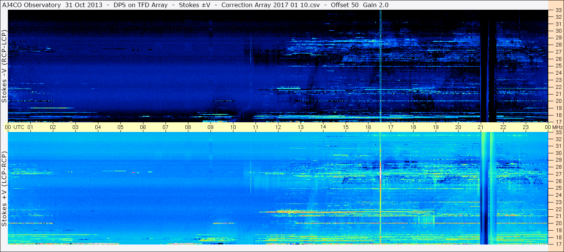This screenshot has width=564, height=252.
Task: Select "Correction Array 2017 01 10.csv" file name
Action: tap(271, 5)
